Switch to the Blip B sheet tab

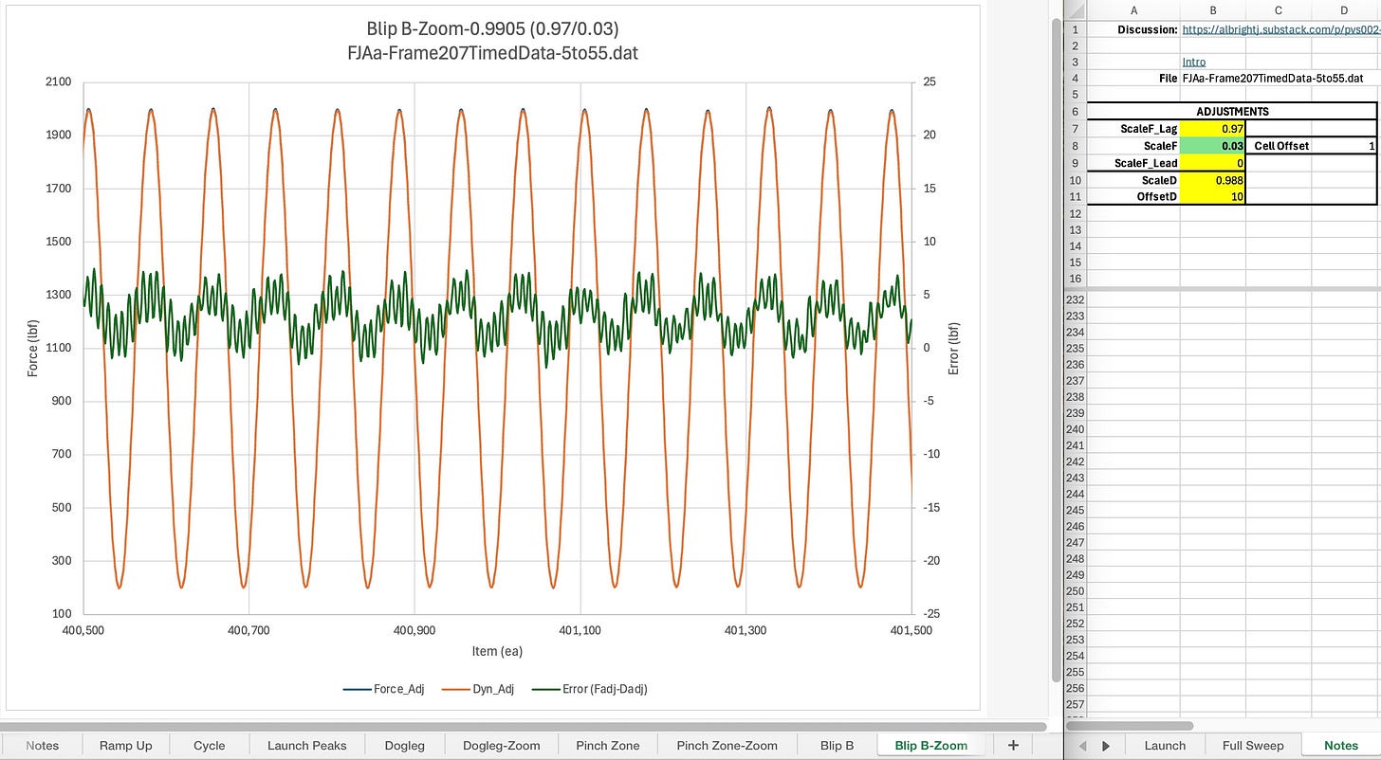point(837,746)
